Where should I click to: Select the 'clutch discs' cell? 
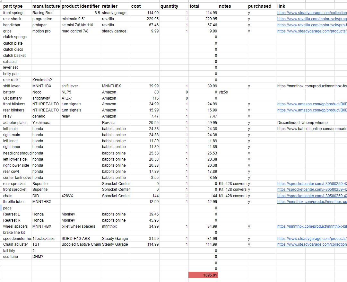coord(17,49)
